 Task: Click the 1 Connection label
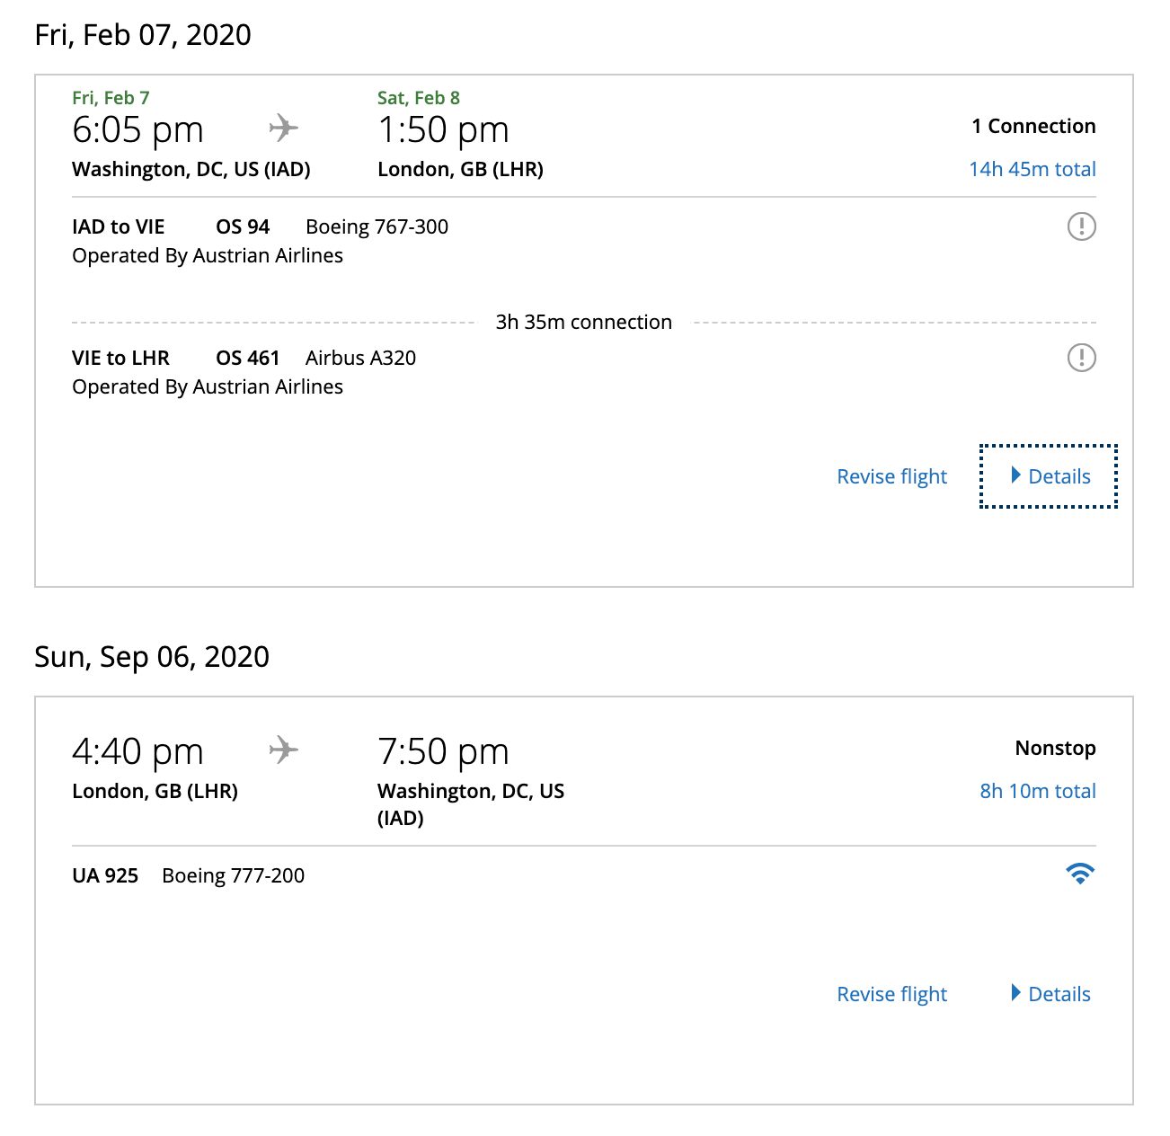[x=1033, y=126]
